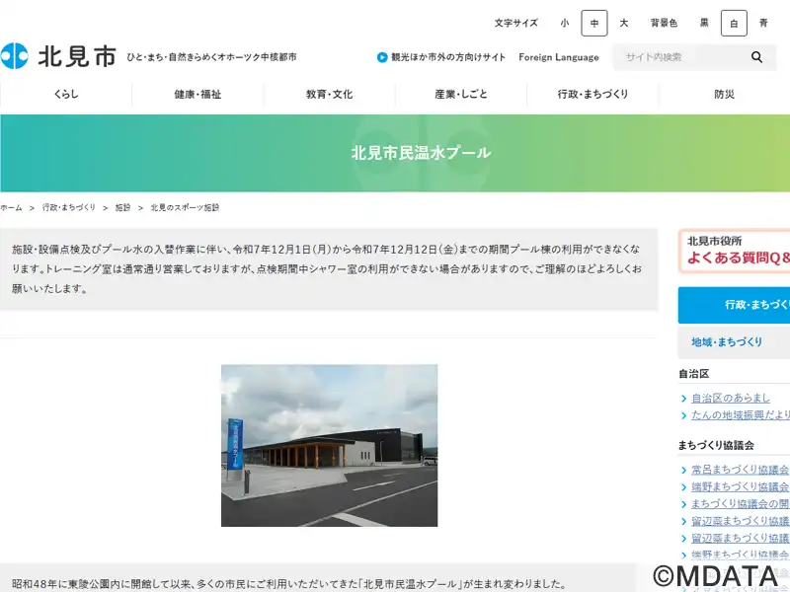Open the 産業・しごと navigation menu
790x592 pixels.
pos(461,95)
